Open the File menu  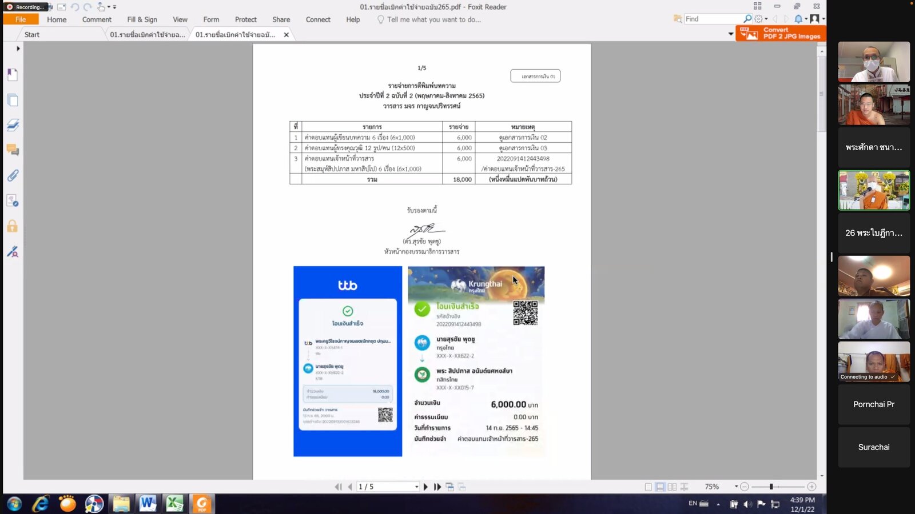pyautogui.click(x=21, y=19)
